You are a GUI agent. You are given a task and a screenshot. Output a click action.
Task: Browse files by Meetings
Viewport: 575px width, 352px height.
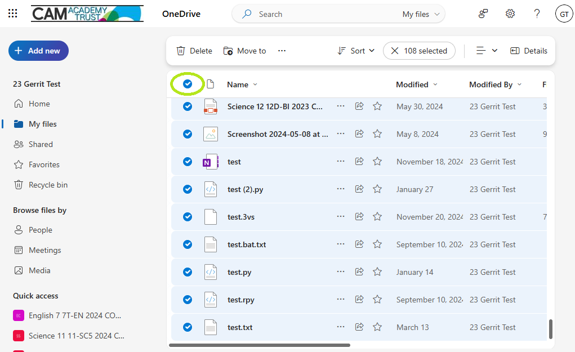[37, 250]
